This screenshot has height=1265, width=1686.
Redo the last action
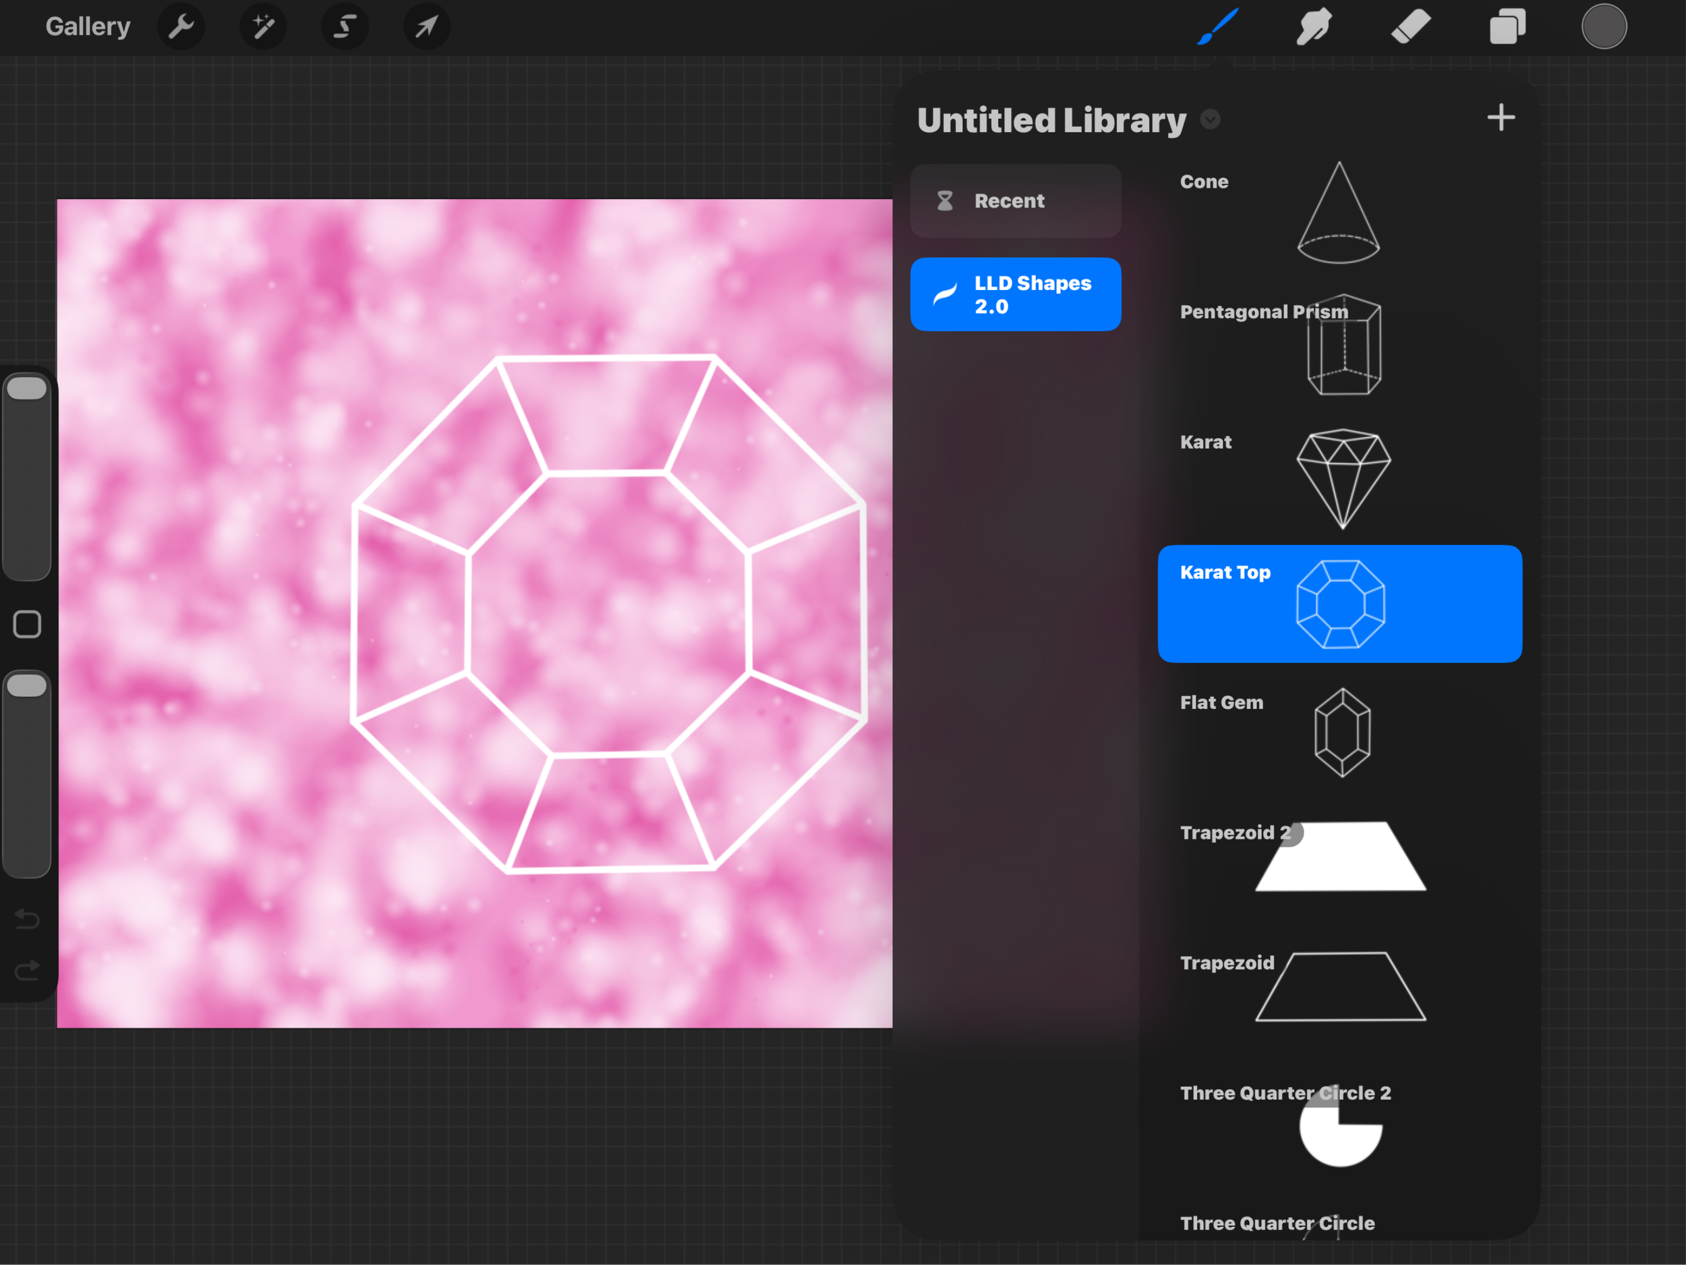28,971
